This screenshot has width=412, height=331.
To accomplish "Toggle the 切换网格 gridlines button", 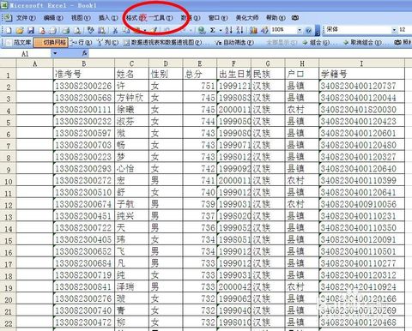I will (51, 42).
